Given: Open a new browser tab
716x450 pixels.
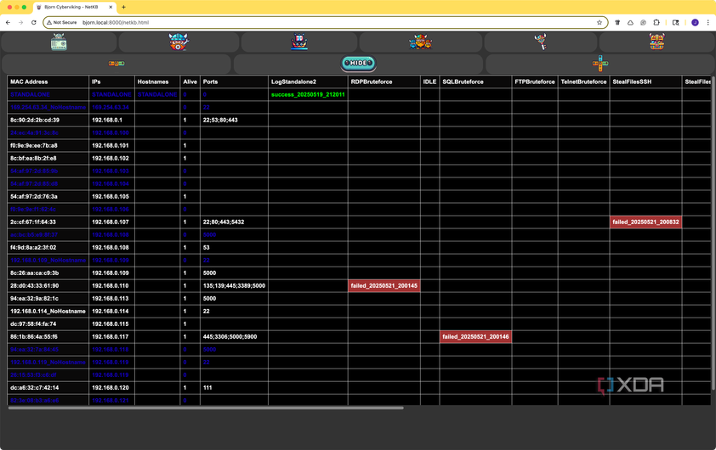Looking at the screenshot, I should pyautogui.click(x=124, y=7).
